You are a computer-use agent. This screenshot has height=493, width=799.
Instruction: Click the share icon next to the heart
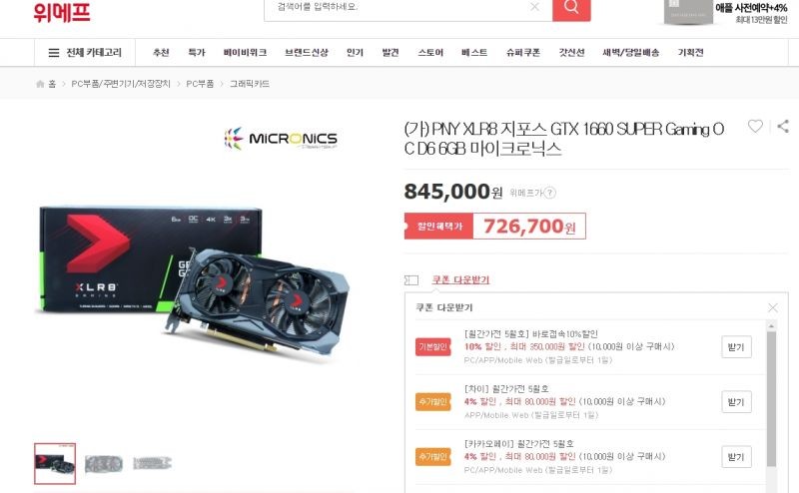point(783,126)
